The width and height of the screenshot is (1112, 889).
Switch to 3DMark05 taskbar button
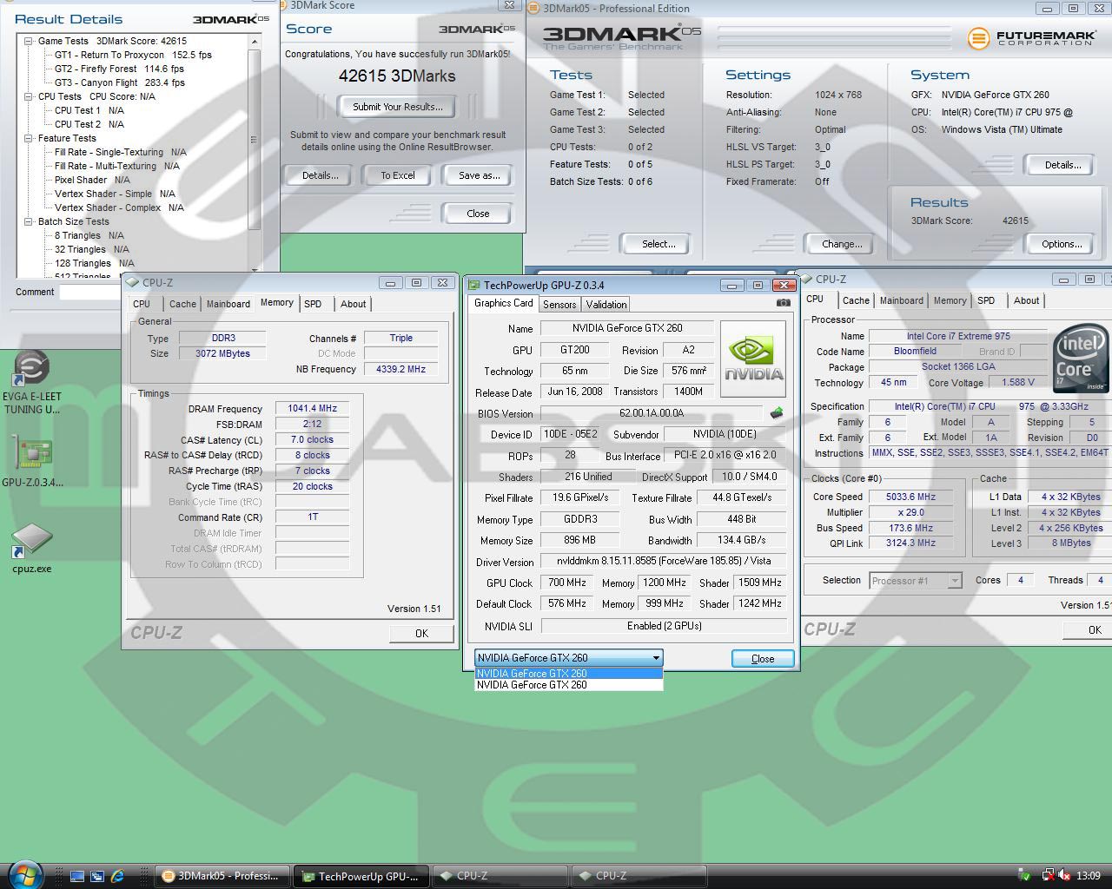pos(222,876)
